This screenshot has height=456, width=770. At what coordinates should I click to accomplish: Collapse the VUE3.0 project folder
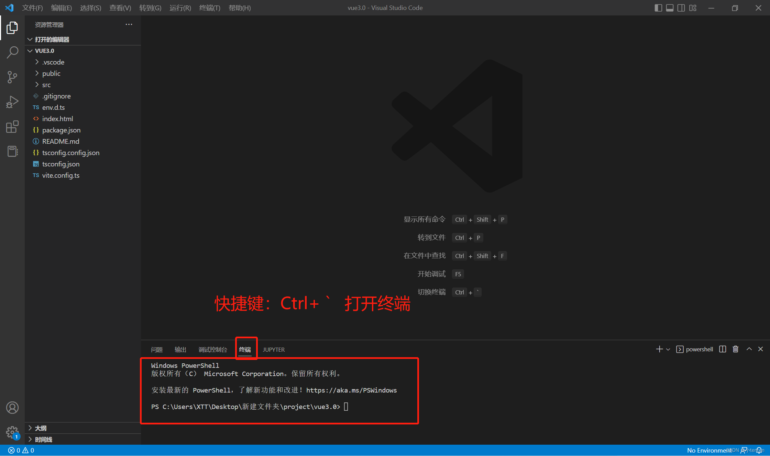click(x=83, y=51)
